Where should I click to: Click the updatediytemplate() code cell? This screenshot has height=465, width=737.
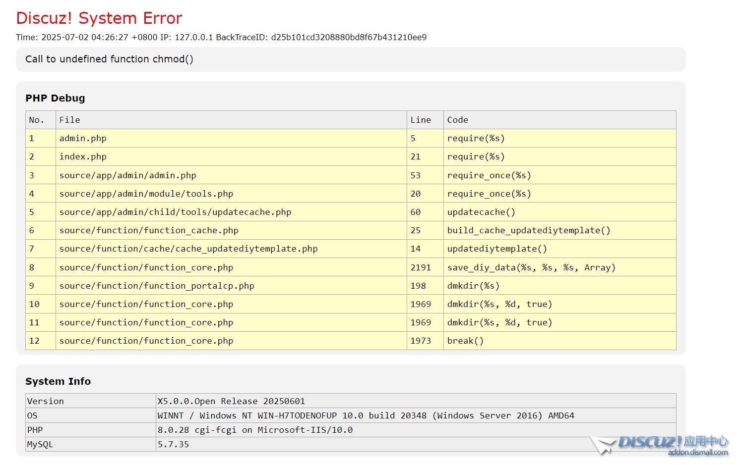560,249
